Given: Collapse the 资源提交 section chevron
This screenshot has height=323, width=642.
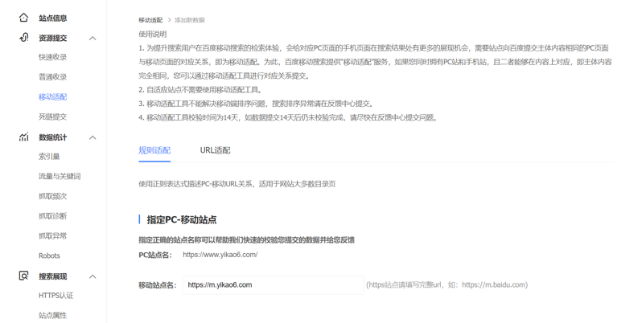Looking at the screenshot, I should click(x=93, y=38).
